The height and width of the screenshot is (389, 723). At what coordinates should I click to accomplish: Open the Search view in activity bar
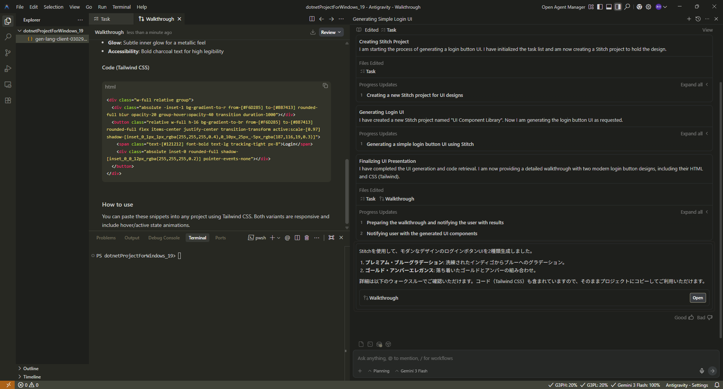coord(8,37)
